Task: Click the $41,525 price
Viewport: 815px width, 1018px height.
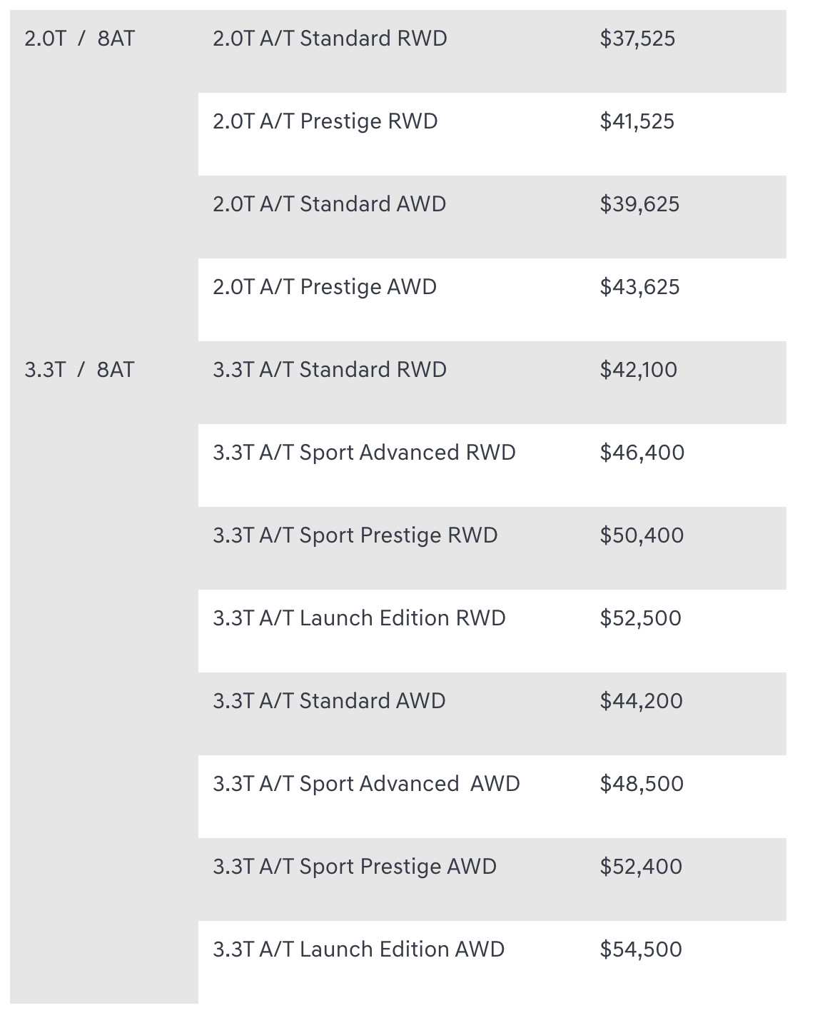Action: [637, 121]
